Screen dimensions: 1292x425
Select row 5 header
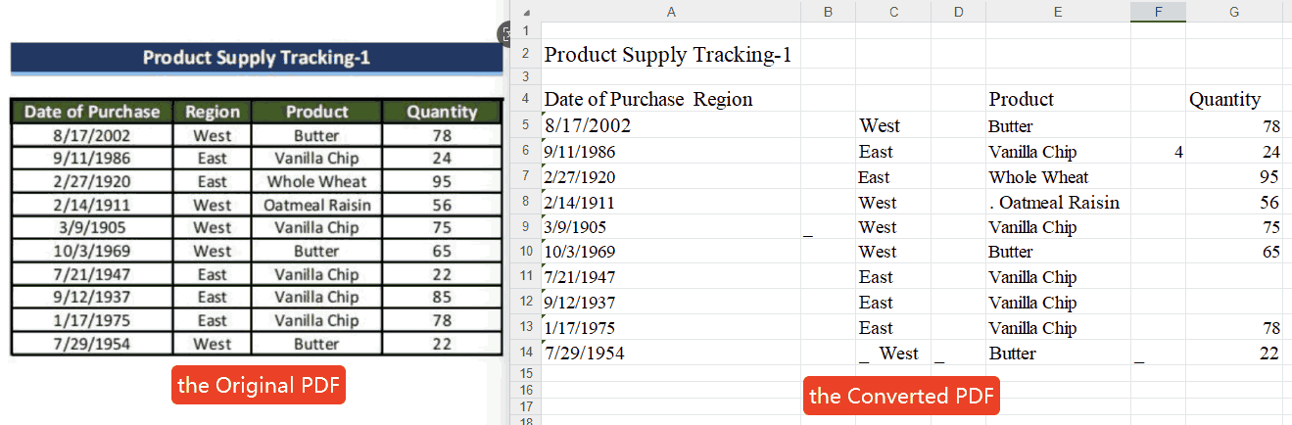click(526, 126)
